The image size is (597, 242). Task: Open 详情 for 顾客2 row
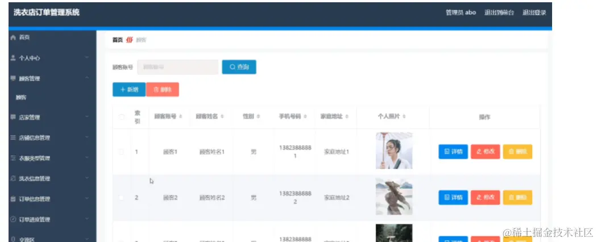pos(453,197)
